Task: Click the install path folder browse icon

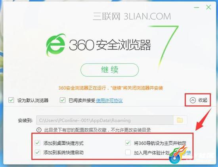Action: pyautogui.click(x=180, y=120)
